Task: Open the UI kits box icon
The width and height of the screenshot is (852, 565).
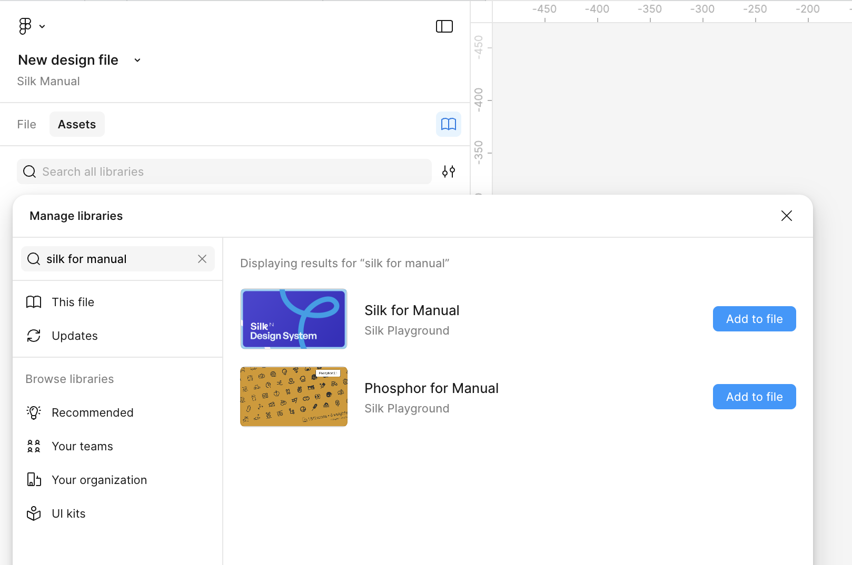Action: pyautogui.click(x=34, y=513)
